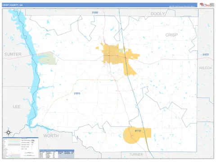Image resolution: width=216 pixels, height=162 pixels.
Task: Select the WILCOX county label
Action: point(205,68)
